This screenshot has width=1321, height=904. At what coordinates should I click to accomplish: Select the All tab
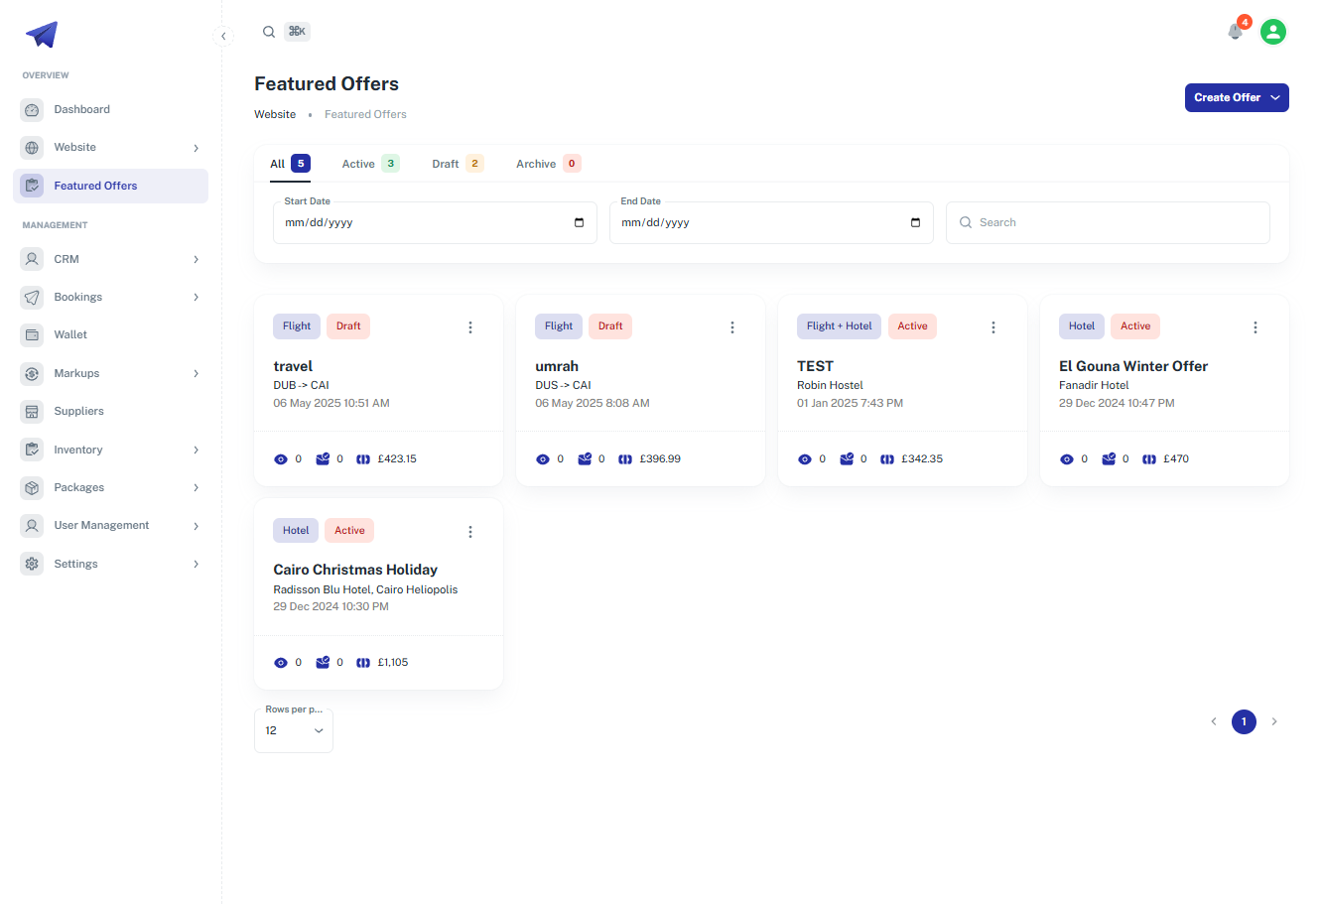(290, 164)
